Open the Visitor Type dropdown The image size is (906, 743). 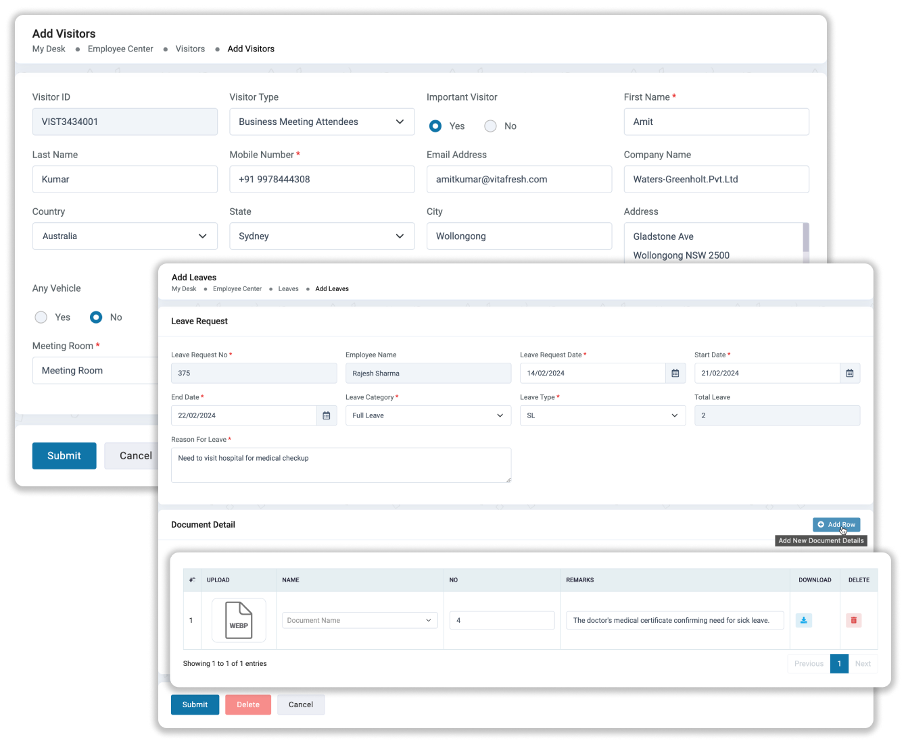(322, 122)
